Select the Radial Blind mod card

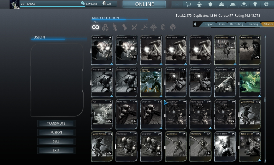point(225,146)
